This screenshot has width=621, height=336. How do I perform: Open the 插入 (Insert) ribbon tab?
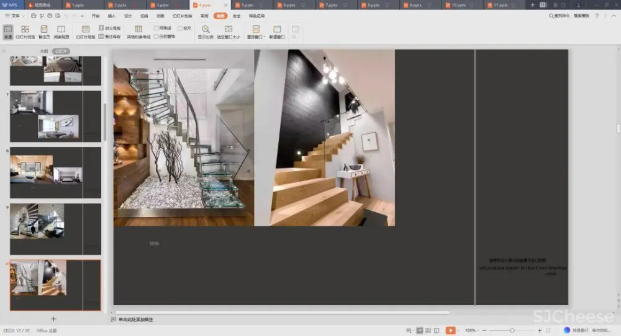click(112, 15)
